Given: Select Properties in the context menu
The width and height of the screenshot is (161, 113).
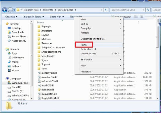Looking at the screenshot, I should point(86,72).
